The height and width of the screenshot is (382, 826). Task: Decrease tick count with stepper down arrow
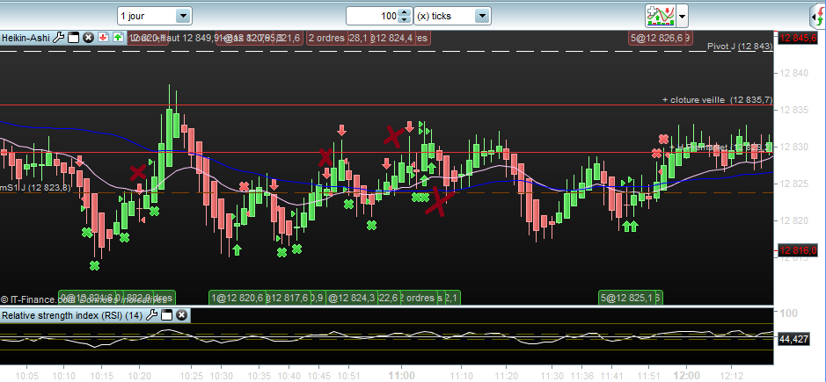click(404, 19)
